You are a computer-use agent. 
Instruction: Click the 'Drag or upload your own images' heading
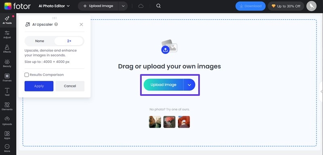[169, 66]
